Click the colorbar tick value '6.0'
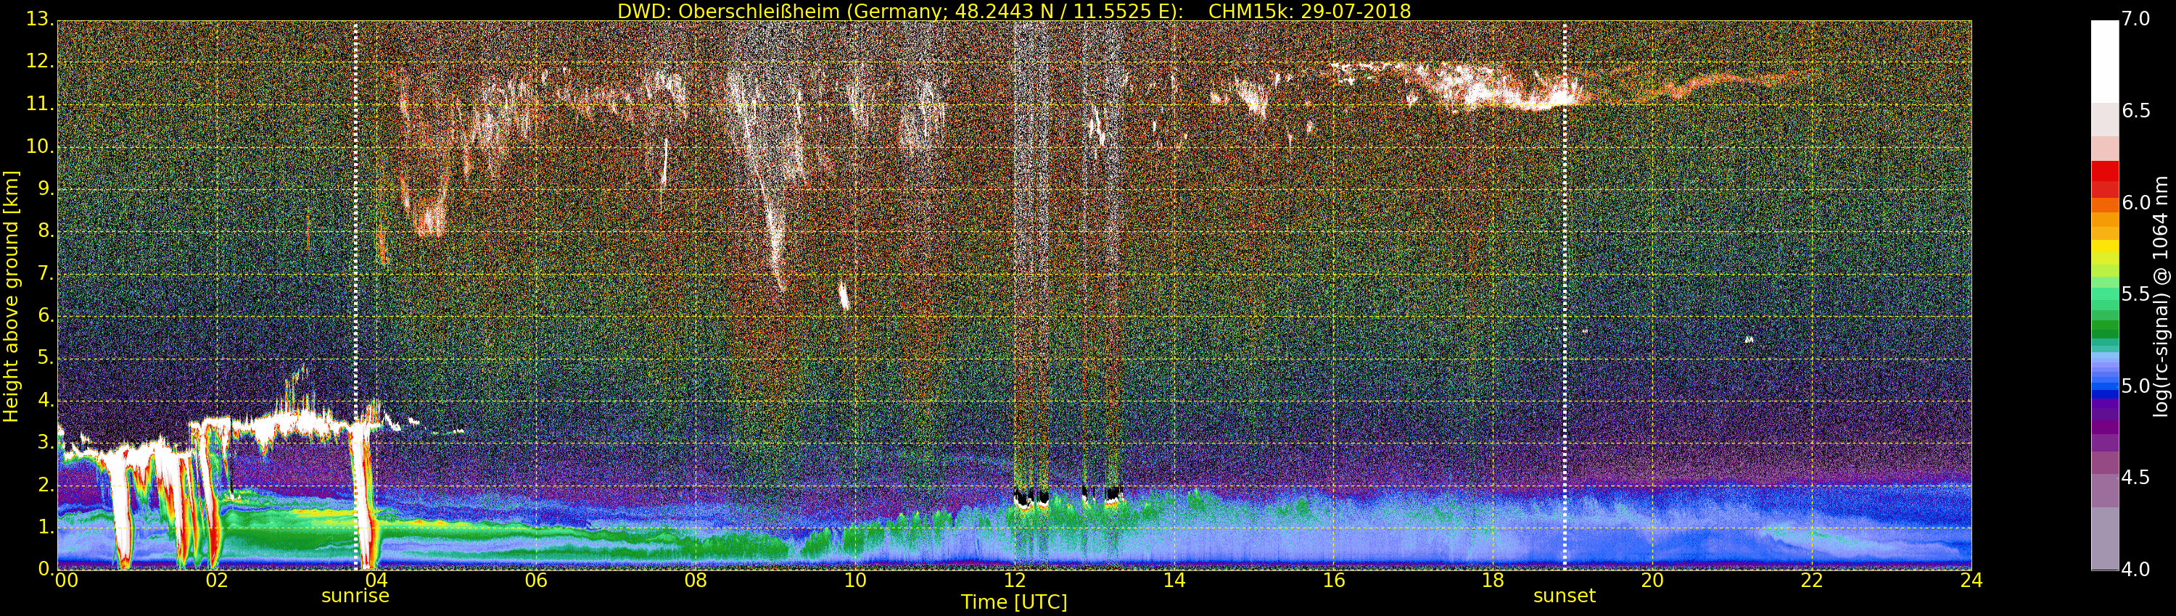 coord(2137,202)
